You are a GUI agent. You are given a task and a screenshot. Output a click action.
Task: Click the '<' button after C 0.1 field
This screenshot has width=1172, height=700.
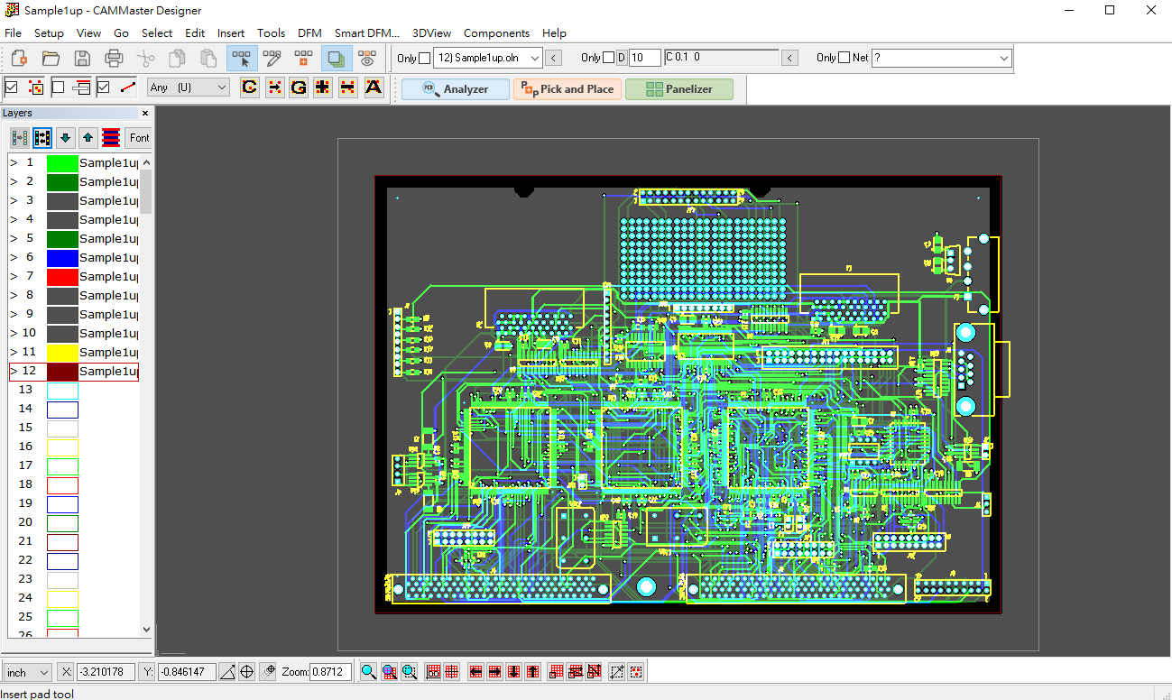789,58
